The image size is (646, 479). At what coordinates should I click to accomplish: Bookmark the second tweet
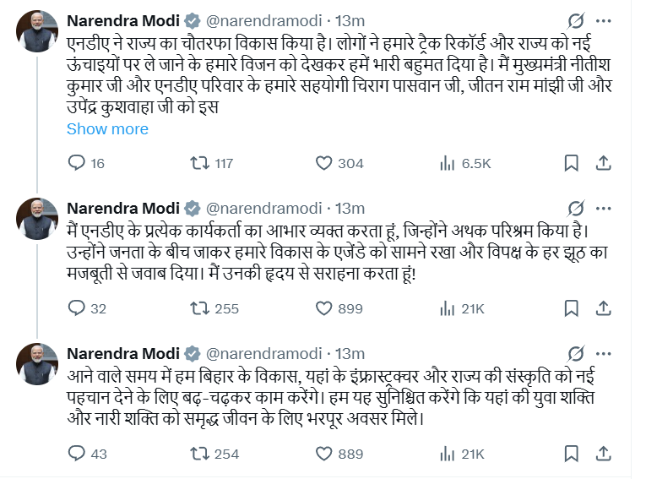click(x=571, y=308)
